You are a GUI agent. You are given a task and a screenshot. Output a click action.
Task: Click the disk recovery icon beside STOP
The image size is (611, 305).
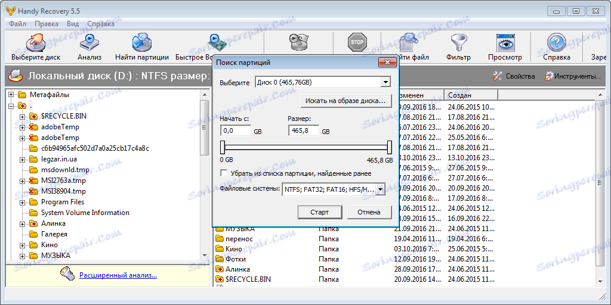[299, 42]
